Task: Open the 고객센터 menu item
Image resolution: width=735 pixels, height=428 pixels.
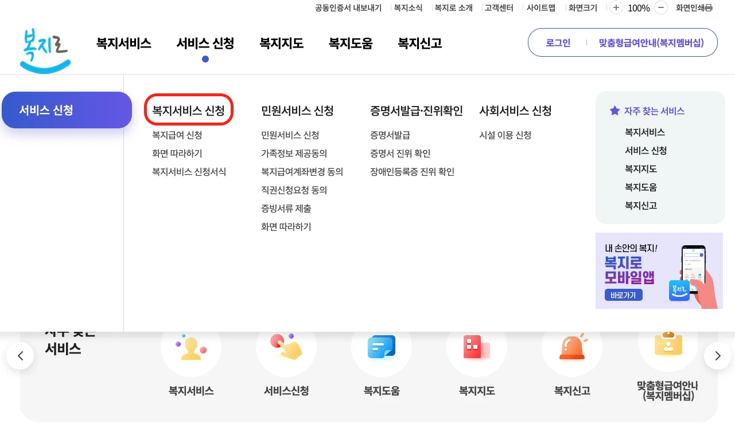Action: point(499,8)
